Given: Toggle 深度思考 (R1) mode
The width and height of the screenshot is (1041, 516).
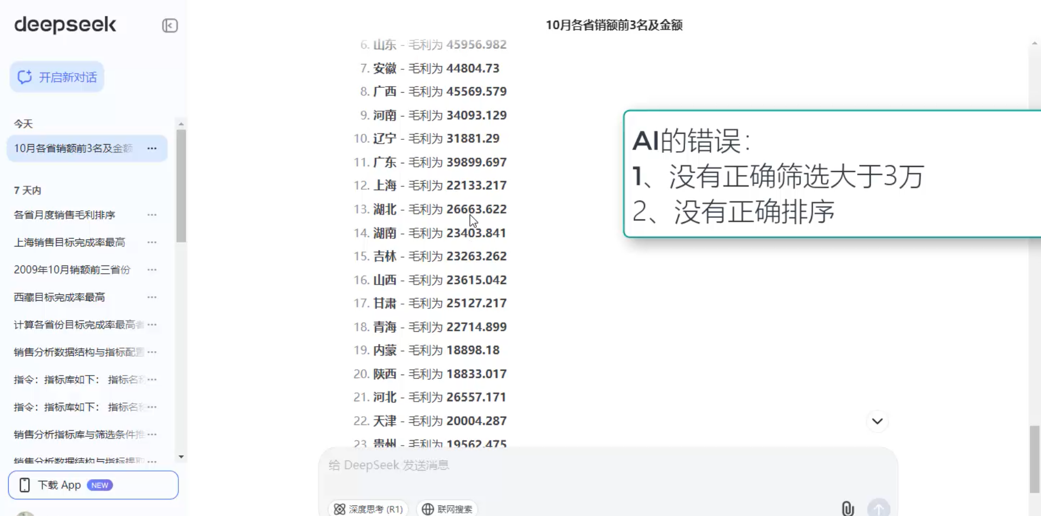Looking at the screenshot, I should pyautogui.click(x=368, y=509).
